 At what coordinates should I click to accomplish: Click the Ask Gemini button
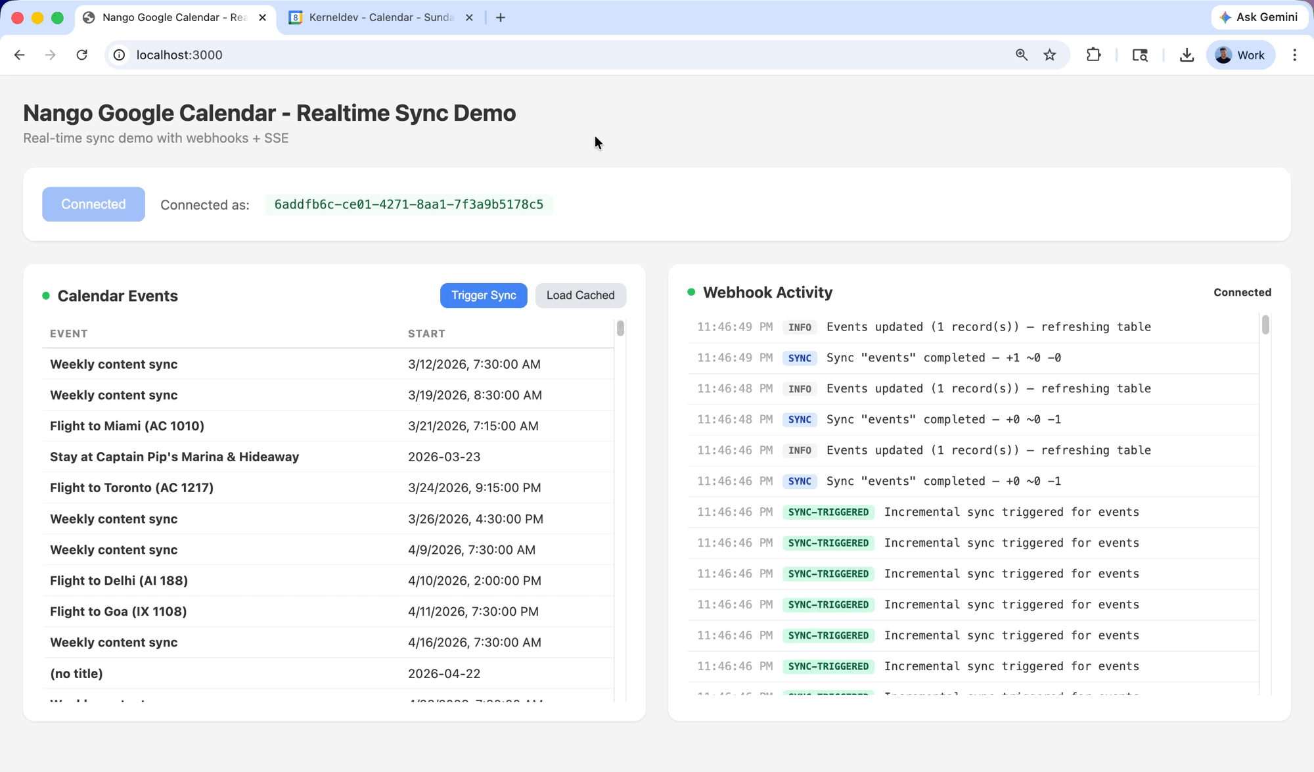tap(1258, 18)
